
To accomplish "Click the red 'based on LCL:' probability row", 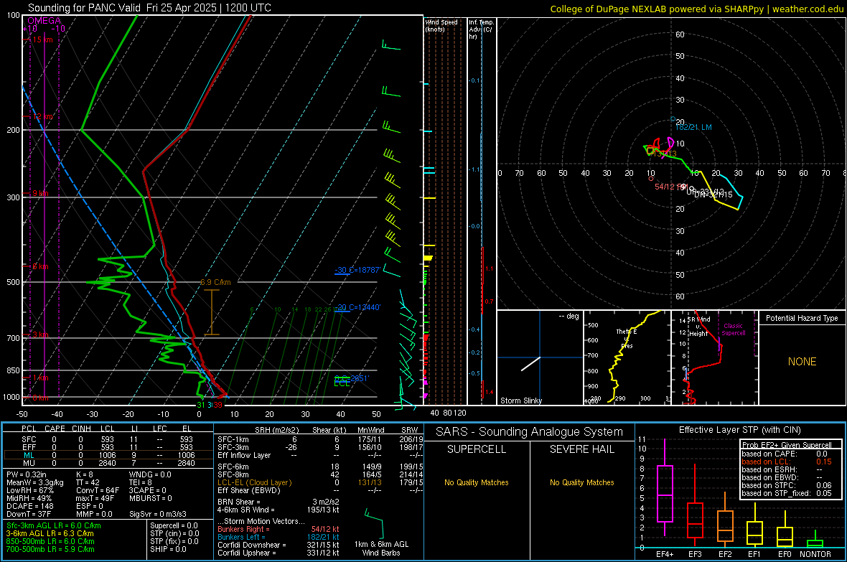I will click(x=787, y=462).
